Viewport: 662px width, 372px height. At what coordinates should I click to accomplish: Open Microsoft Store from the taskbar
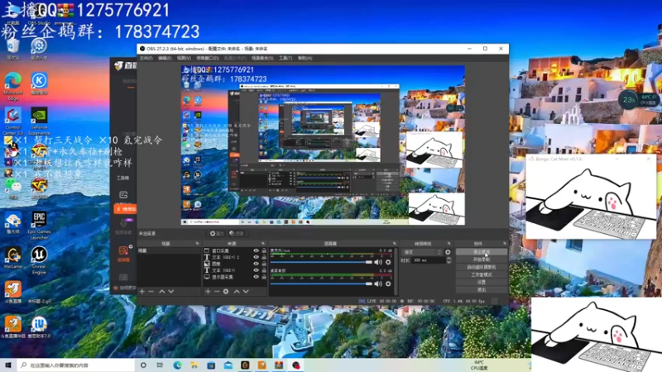(x=211, y=365)
